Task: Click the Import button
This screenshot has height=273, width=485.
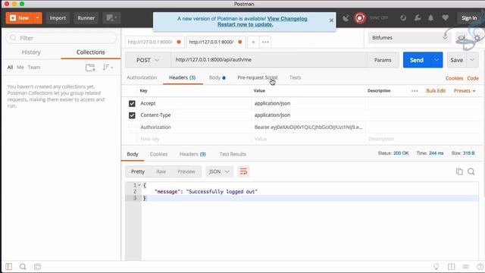Action: coord(58,18)
